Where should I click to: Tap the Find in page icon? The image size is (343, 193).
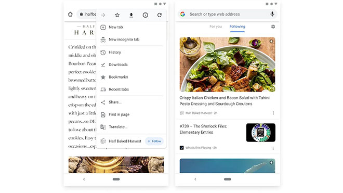(x=103, y=114)
